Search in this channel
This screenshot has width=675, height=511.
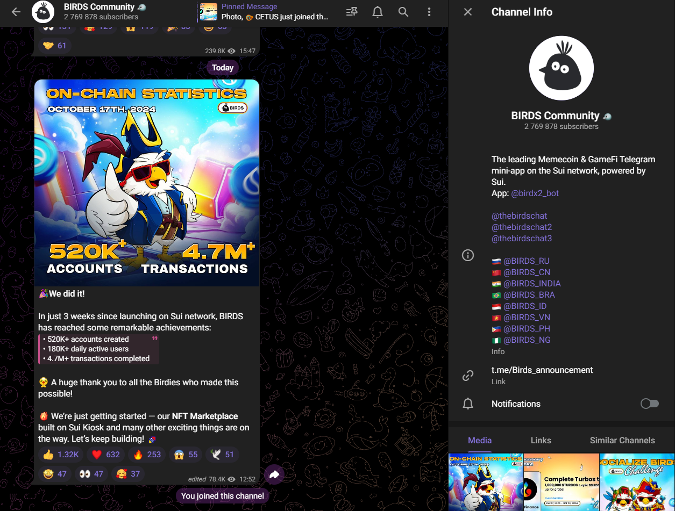coord(403,12)
